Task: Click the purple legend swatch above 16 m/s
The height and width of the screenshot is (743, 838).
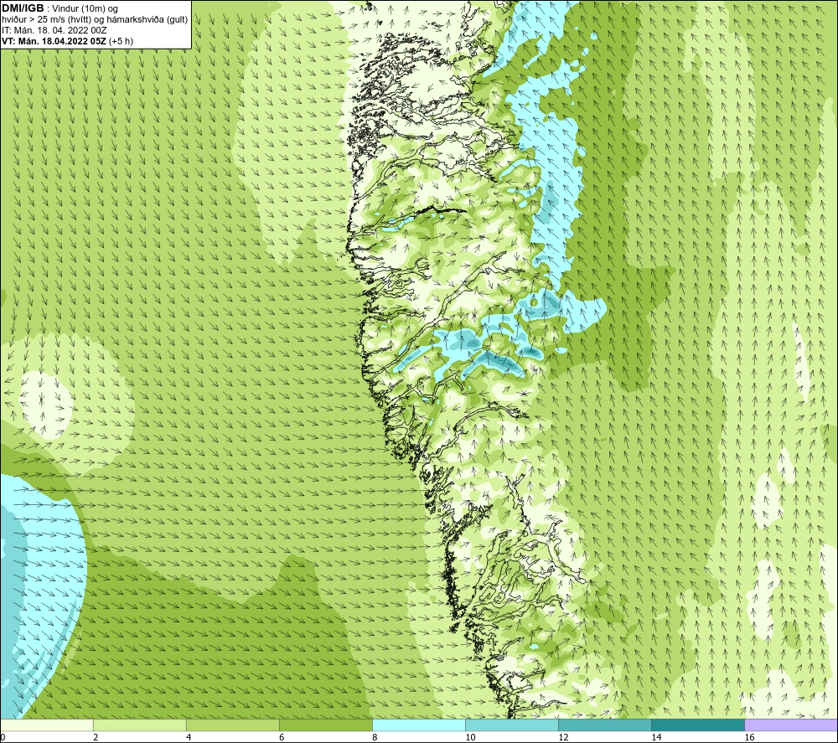Action: (x=791, y=725)
